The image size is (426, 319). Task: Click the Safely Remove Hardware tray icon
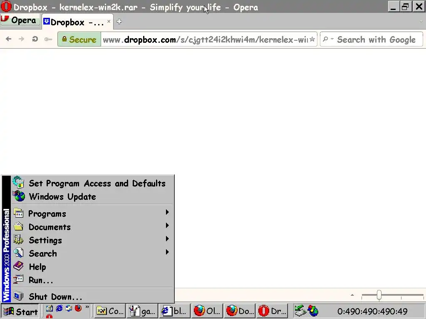pos(300,311)
